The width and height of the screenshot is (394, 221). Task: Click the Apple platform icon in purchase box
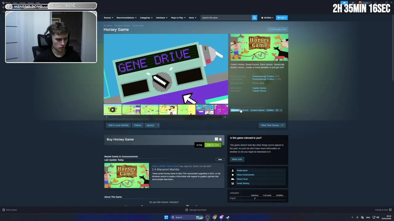click(220, 139)
